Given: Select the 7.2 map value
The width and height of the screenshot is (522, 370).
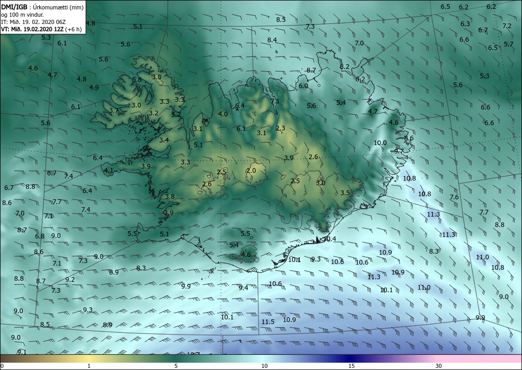Looking at the screenshot, I should [x=507, y=26].
